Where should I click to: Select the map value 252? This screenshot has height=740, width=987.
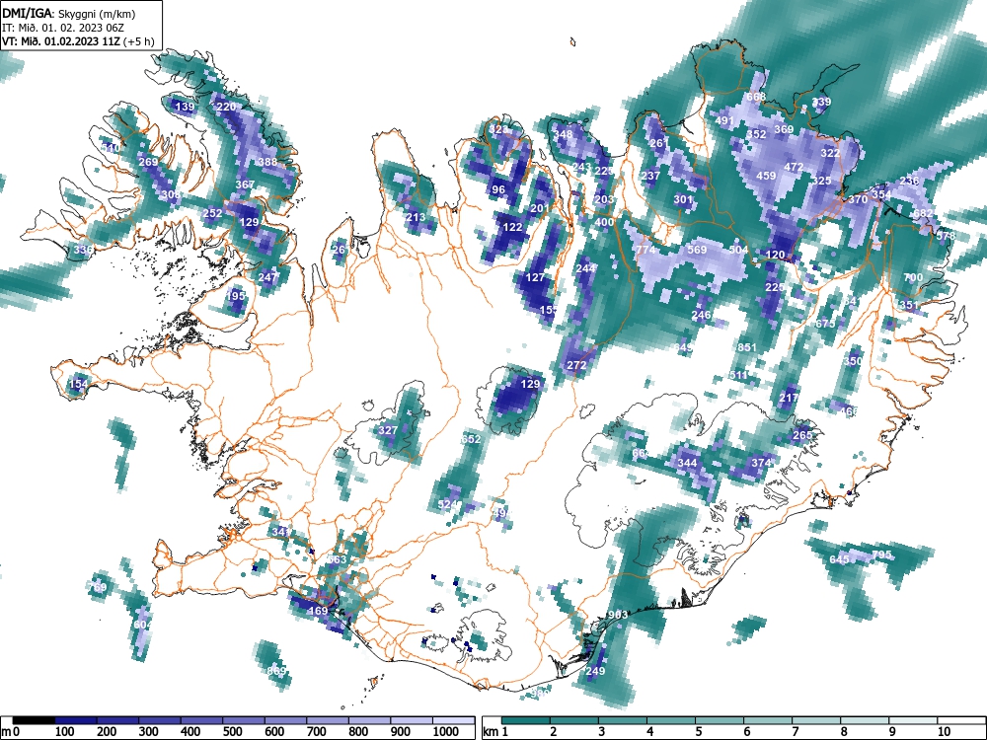212,213
